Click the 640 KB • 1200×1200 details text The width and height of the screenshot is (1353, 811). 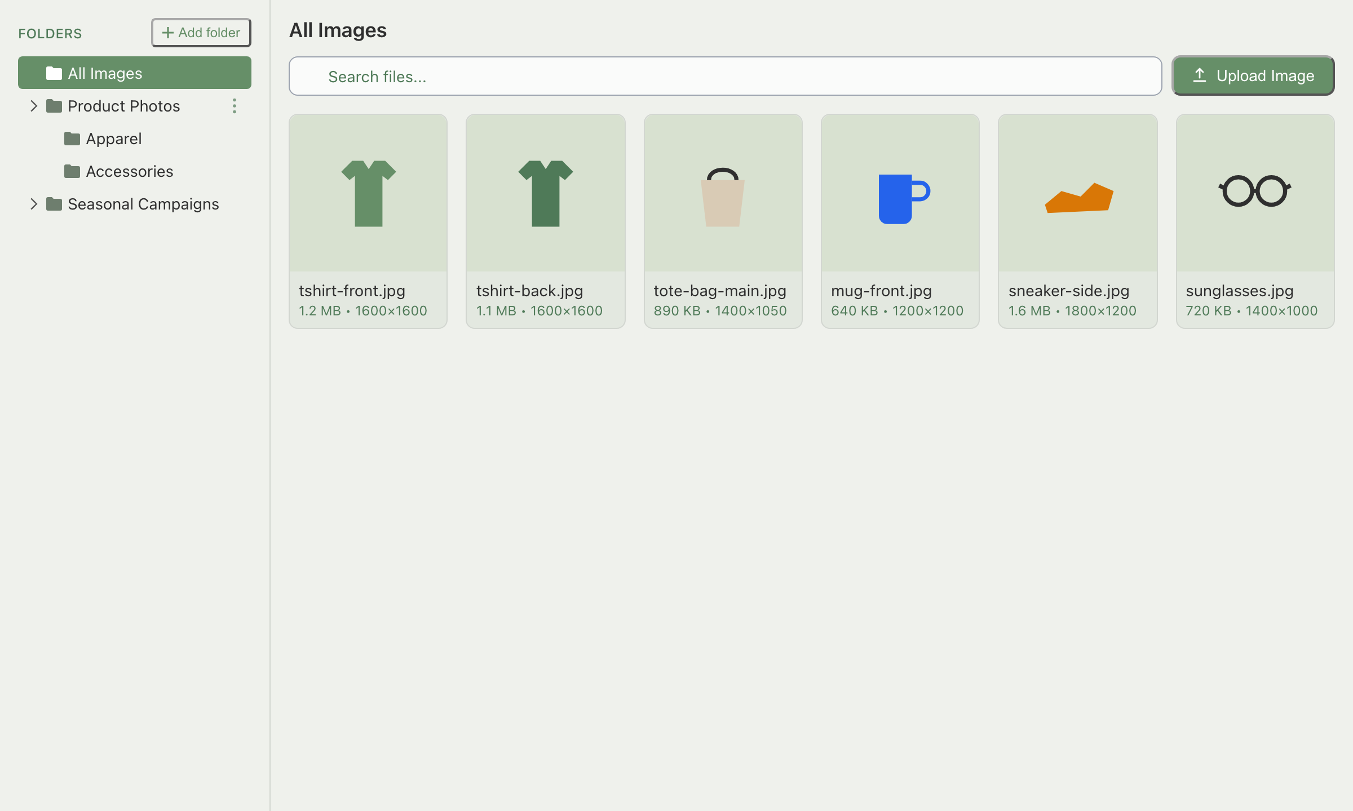pos(897,311)
